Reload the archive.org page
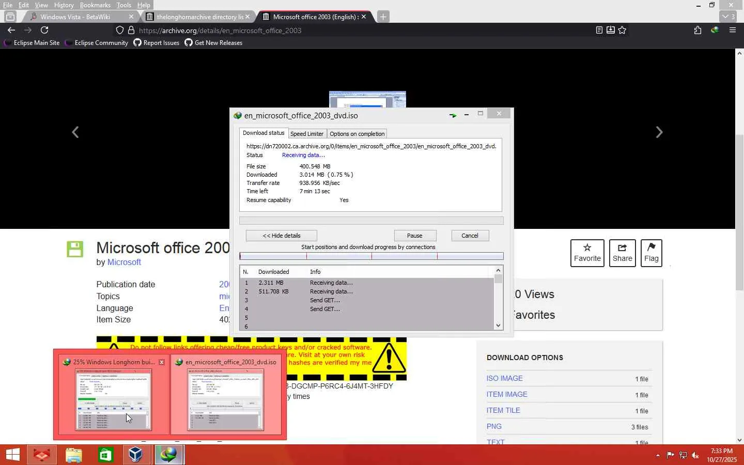 pos(44,30)
